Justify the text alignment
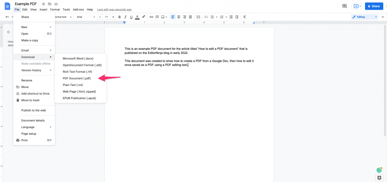Viewport: 387px width, 182px height. click(x=190, y=17)
